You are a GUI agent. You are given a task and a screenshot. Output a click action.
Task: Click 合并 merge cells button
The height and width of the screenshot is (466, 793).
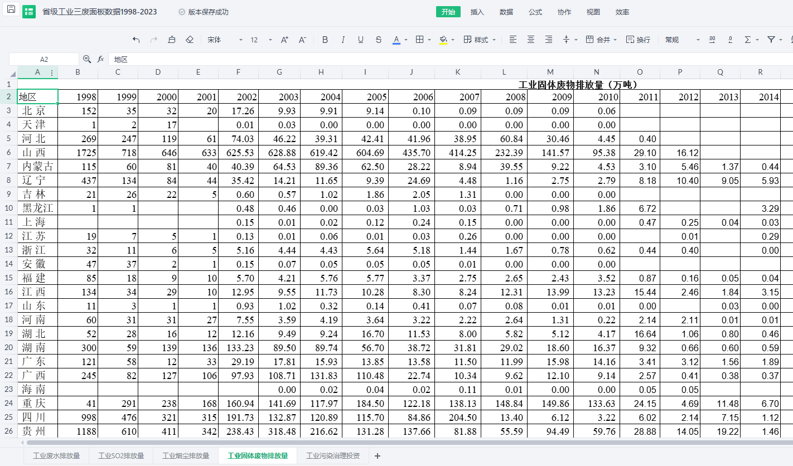click(x=597, y=40)
